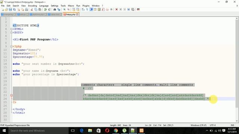Open Folder as Workspace icon
The image size is (239, 134).
107,10
